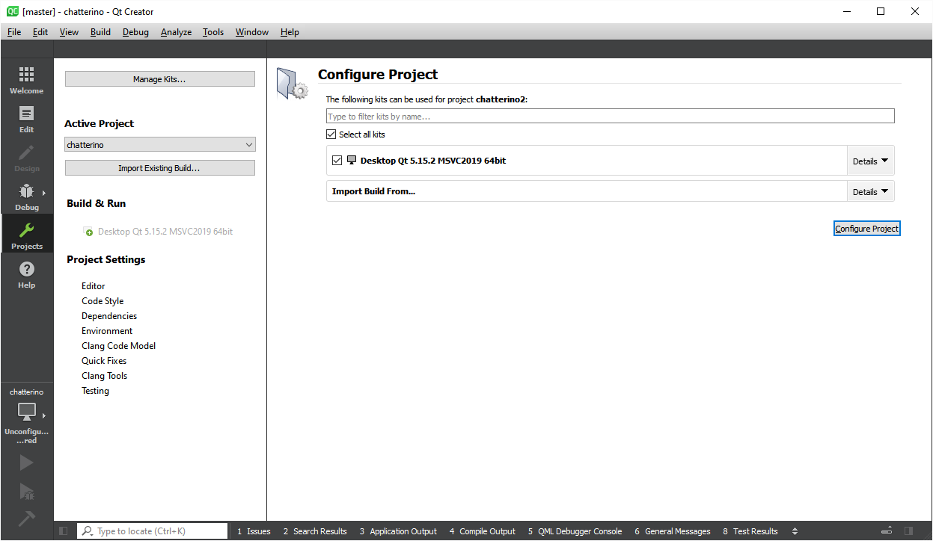
Task: Open the View menu
Action: pos(69,32)
